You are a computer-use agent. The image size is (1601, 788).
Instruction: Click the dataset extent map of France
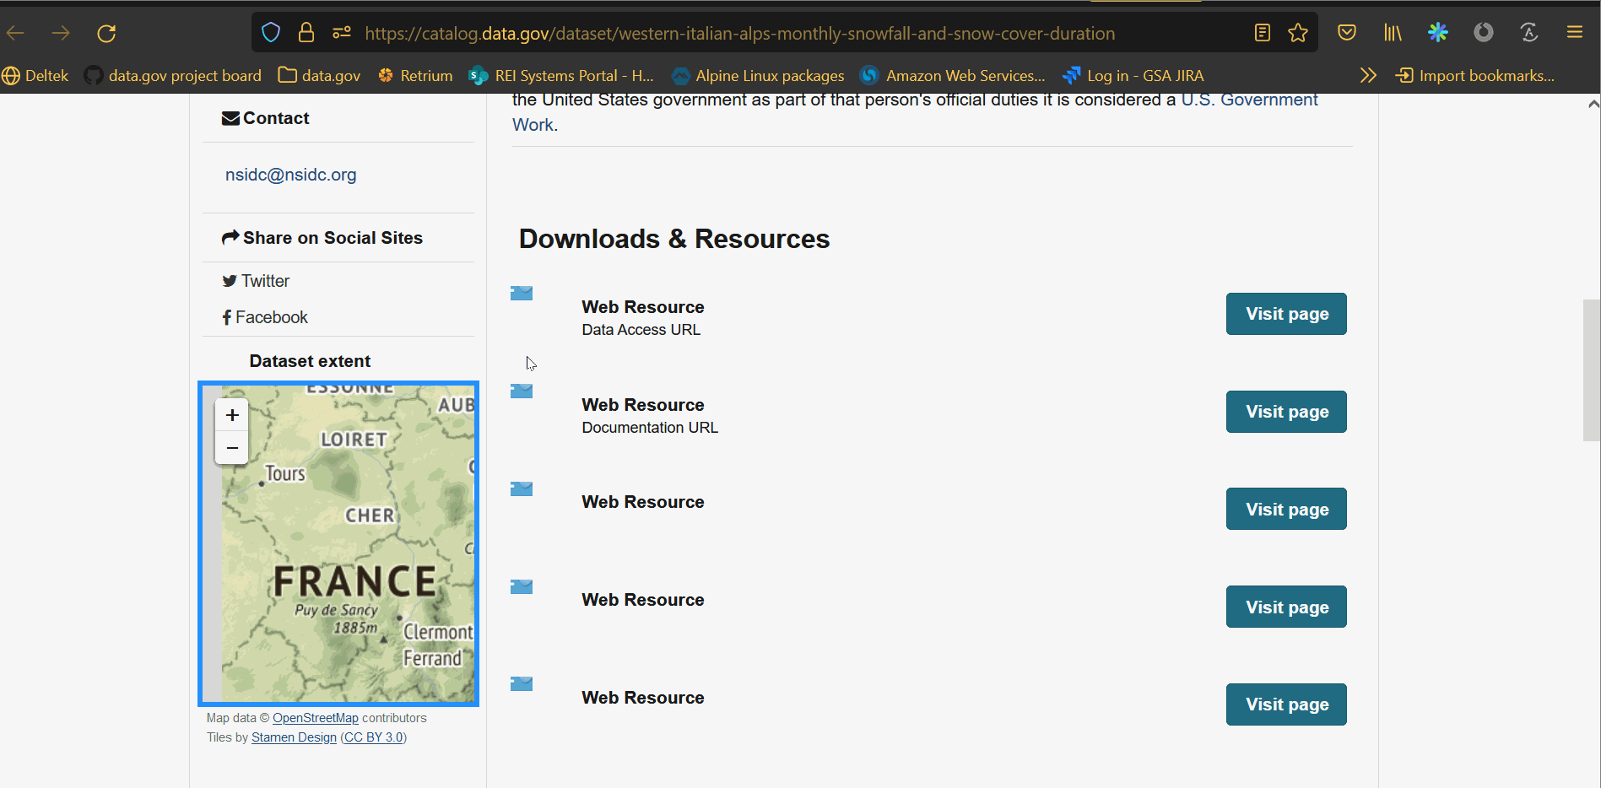(338, 544)
